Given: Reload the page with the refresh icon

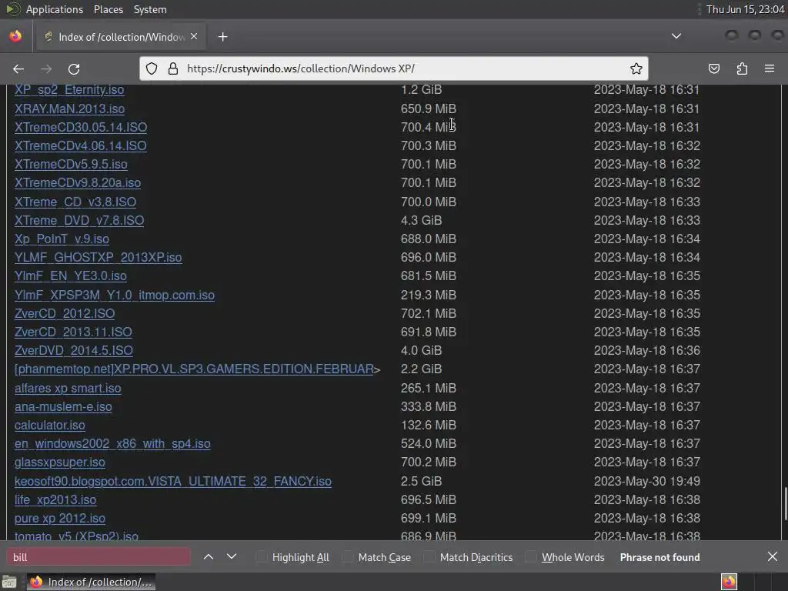Looking at the screenshot, I should coord(74,68).
